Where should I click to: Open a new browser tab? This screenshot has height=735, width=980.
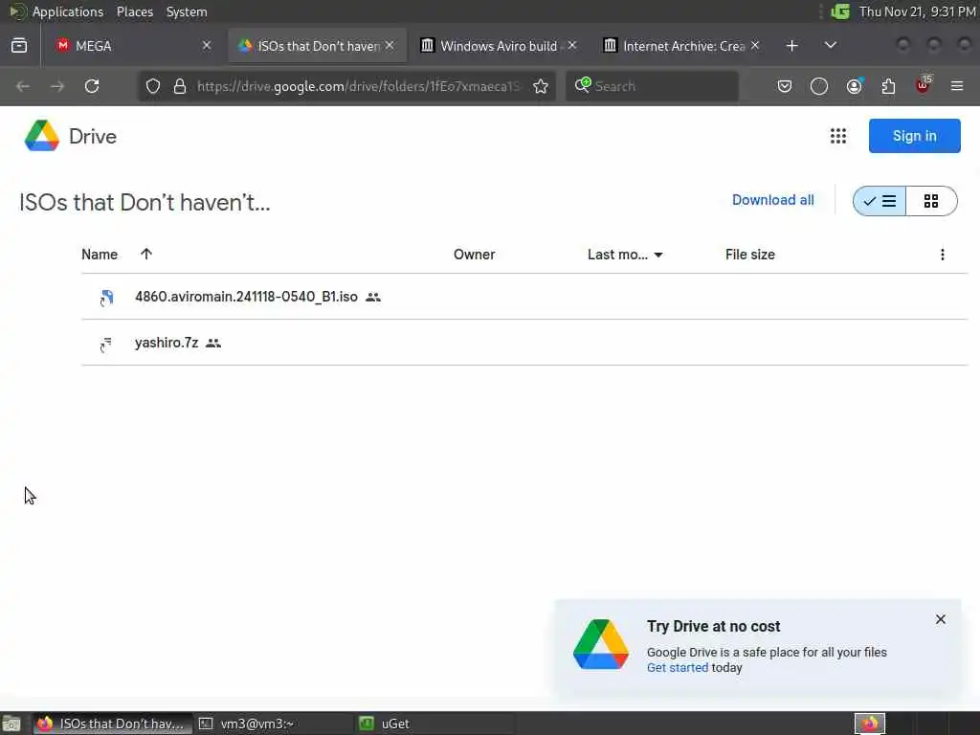pyautogui.click(x=791, y=46)
